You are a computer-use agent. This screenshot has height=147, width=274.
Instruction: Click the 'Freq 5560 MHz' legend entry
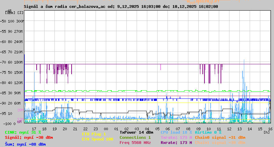pos(135,143)
